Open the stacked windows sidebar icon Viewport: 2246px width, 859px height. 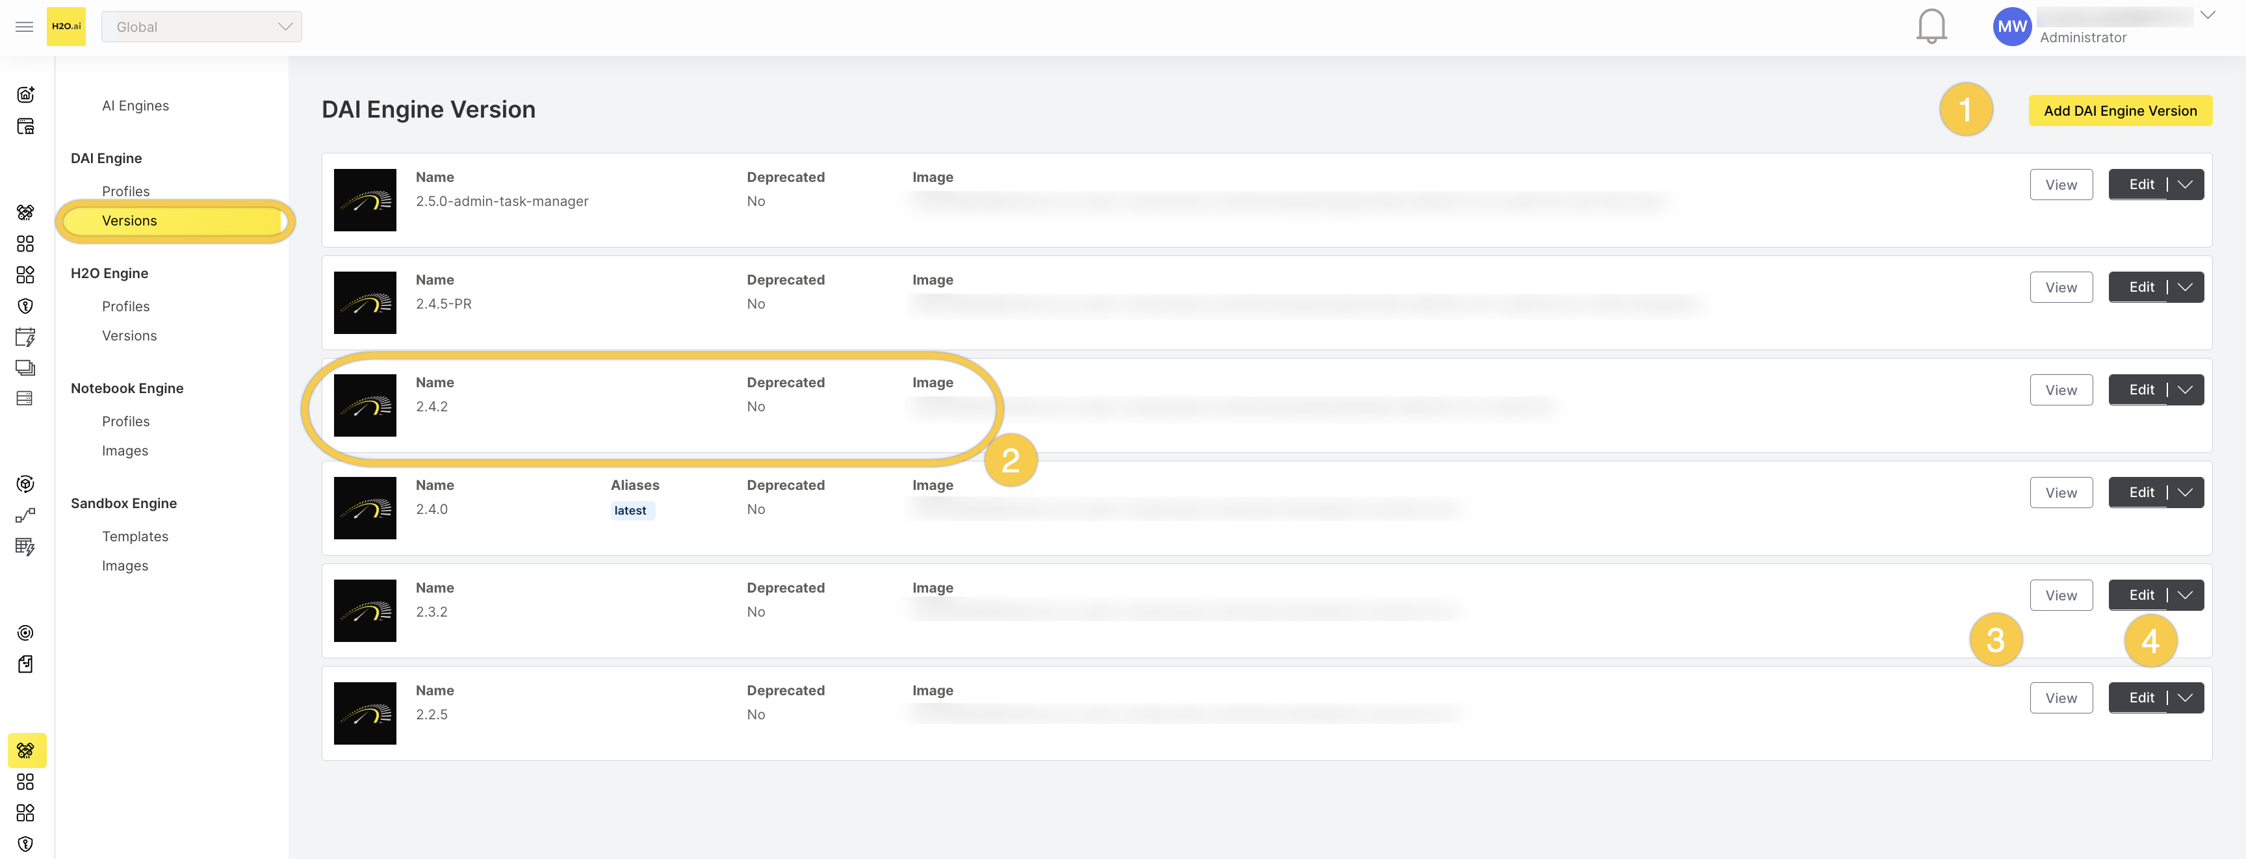coord(25,368)
